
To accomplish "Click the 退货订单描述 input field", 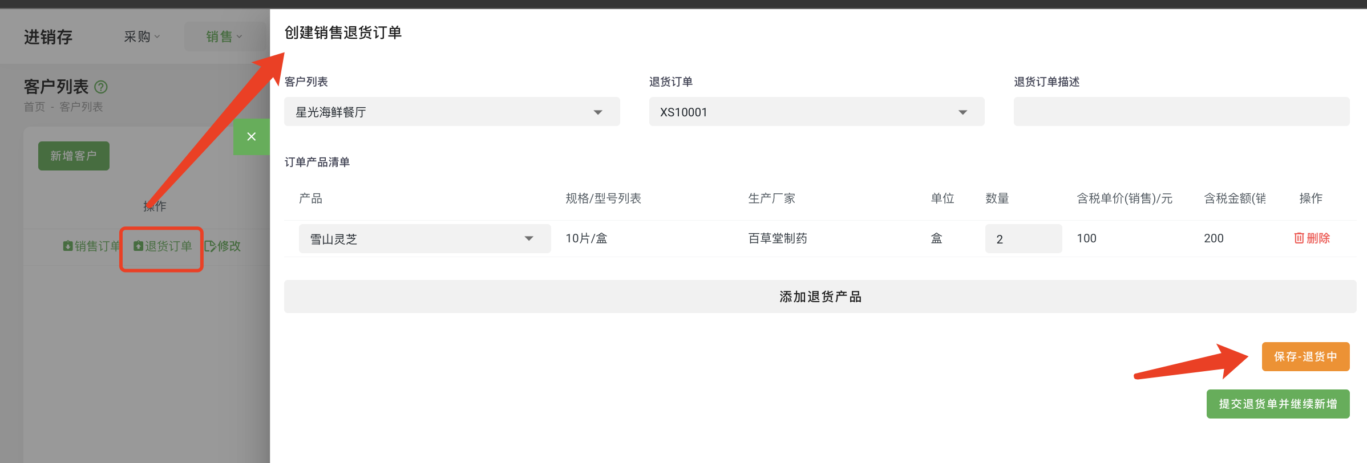I will coord(1182,112).
